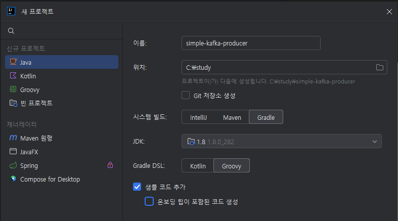This screenshot has width=398, height=221.
Task: Enable the Git 저장소 생성 checkbox
Action: pyautogui.click(x=186, y=95)
